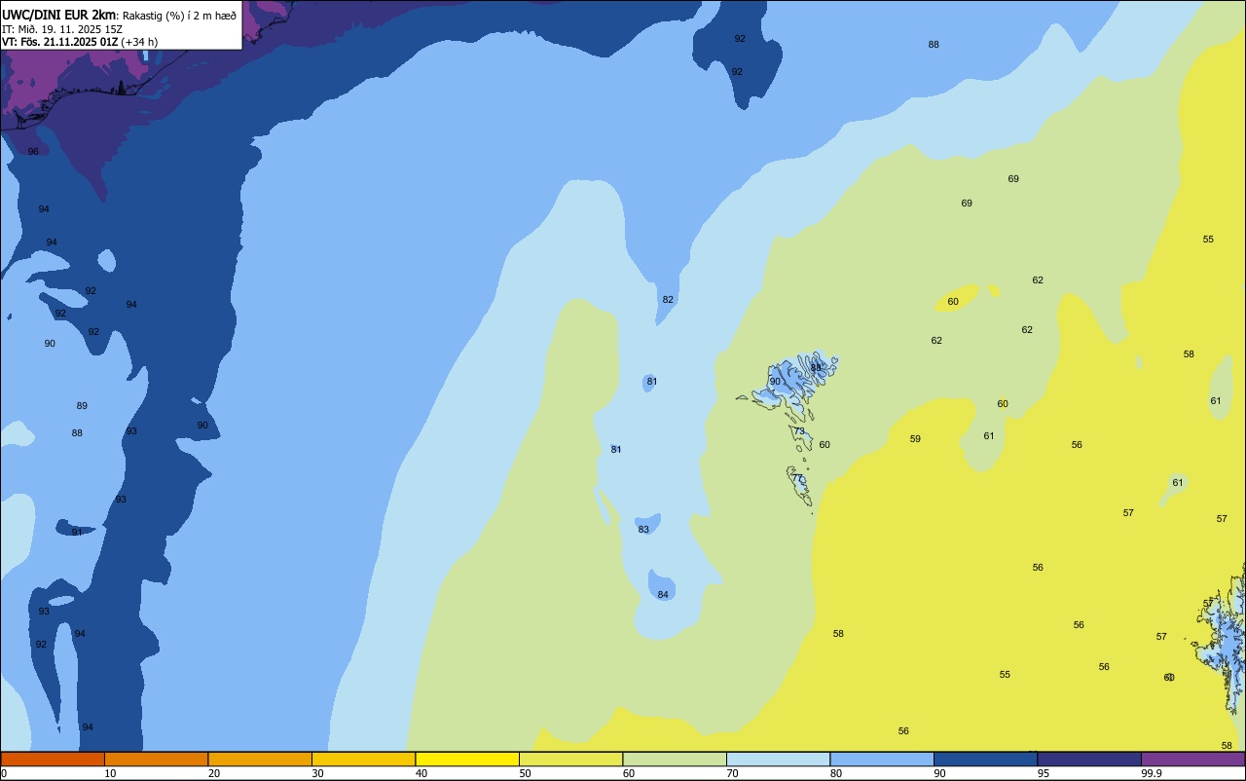This screenshot has height=781, width=1246.
Task: Click the 50–60 pale yellow legend swatch
Action: pos(570,759)
